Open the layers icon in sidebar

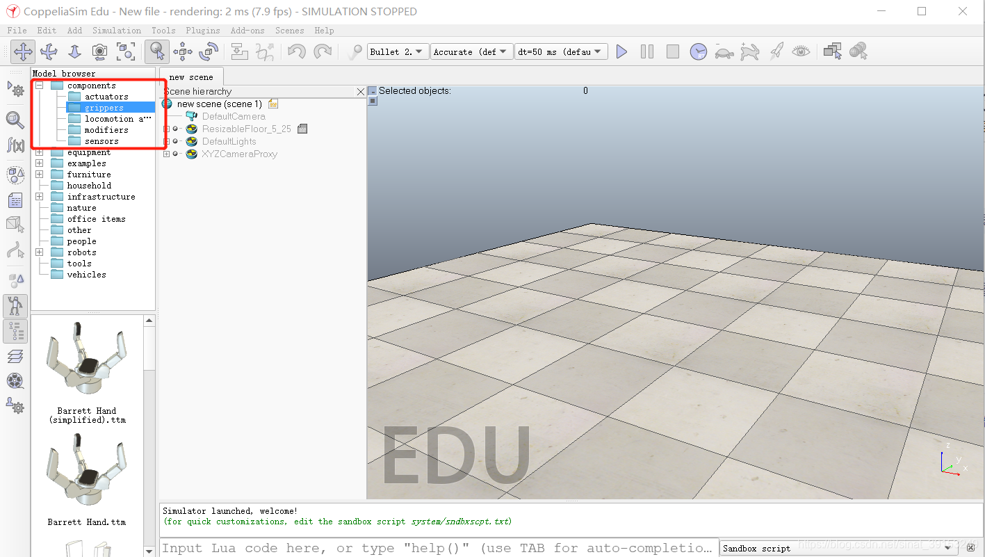coord(15,356)
